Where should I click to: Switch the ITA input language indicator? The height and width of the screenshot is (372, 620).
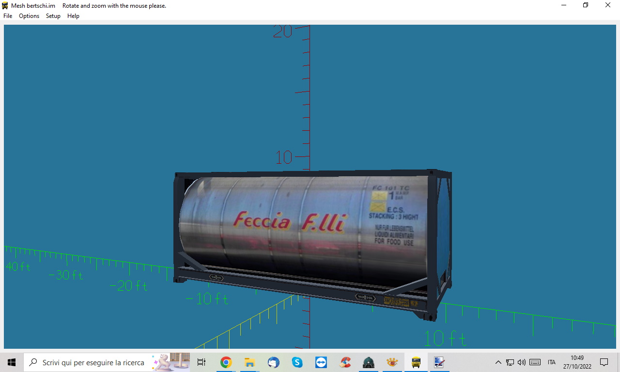tap(552, 362)
